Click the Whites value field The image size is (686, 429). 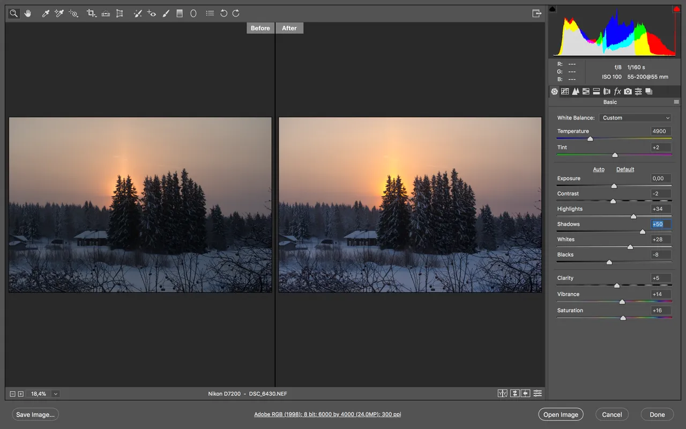661,240
